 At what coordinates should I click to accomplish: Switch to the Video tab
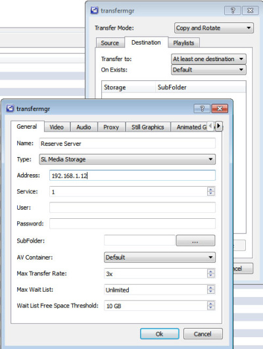[x=57, y=127]
